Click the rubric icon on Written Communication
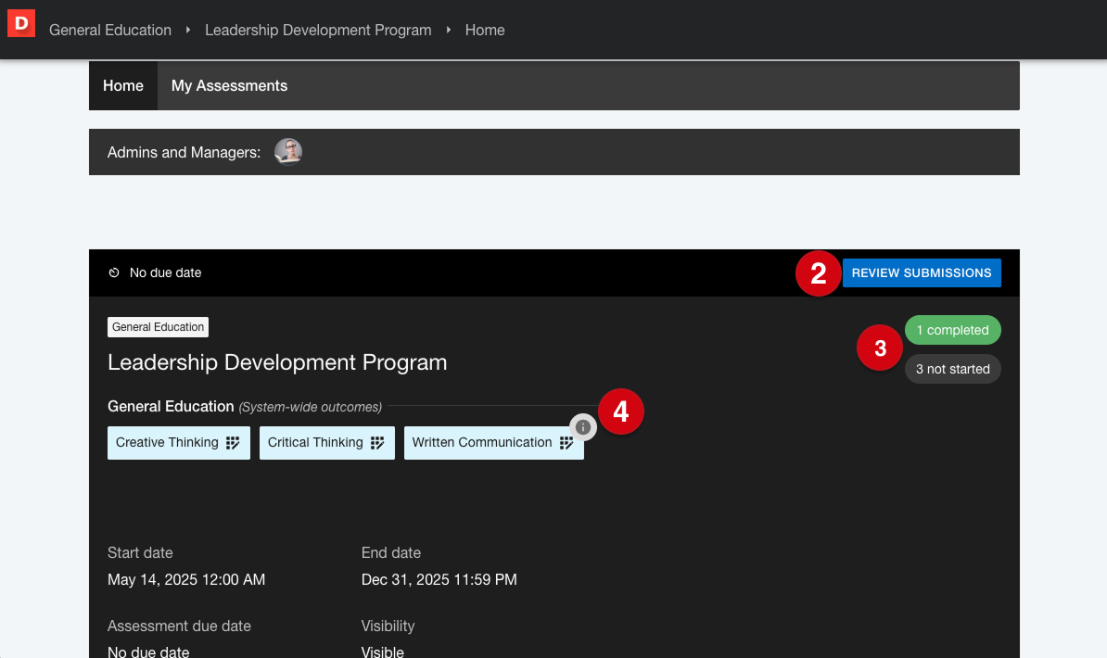 point(566,443)
